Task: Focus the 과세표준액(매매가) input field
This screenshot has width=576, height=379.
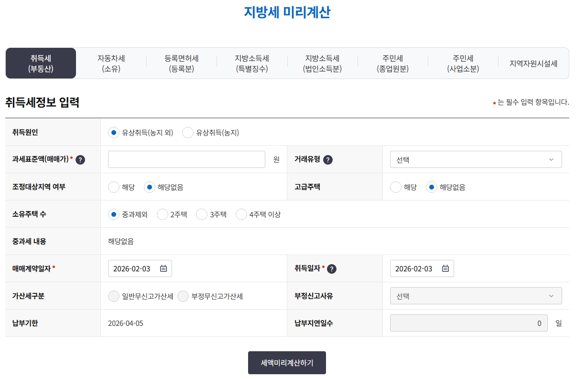Action: [186, 160]
